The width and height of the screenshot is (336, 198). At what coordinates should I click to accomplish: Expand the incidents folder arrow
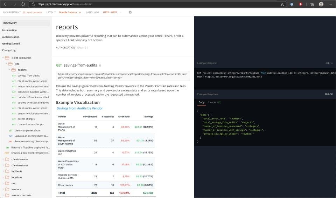point(3,171)
